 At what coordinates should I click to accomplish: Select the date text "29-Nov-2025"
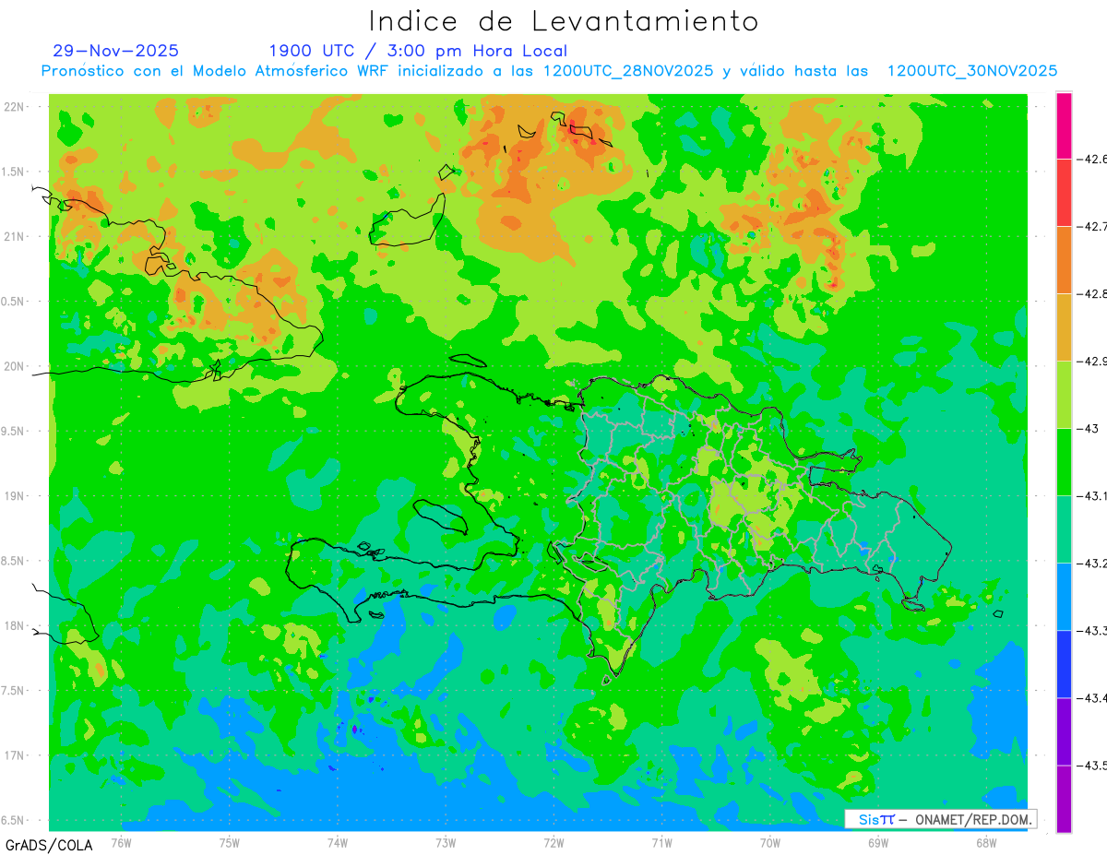coord(116,51)
